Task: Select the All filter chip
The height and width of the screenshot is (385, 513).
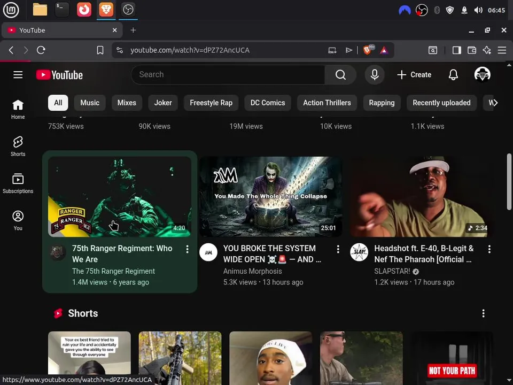Action: [58, 103]
